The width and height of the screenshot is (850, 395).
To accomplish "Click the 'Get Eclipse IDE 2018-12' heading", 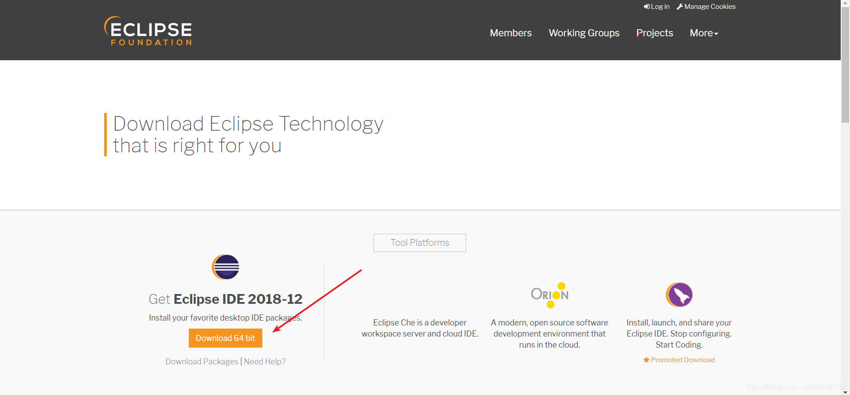I will coord(226,299).
